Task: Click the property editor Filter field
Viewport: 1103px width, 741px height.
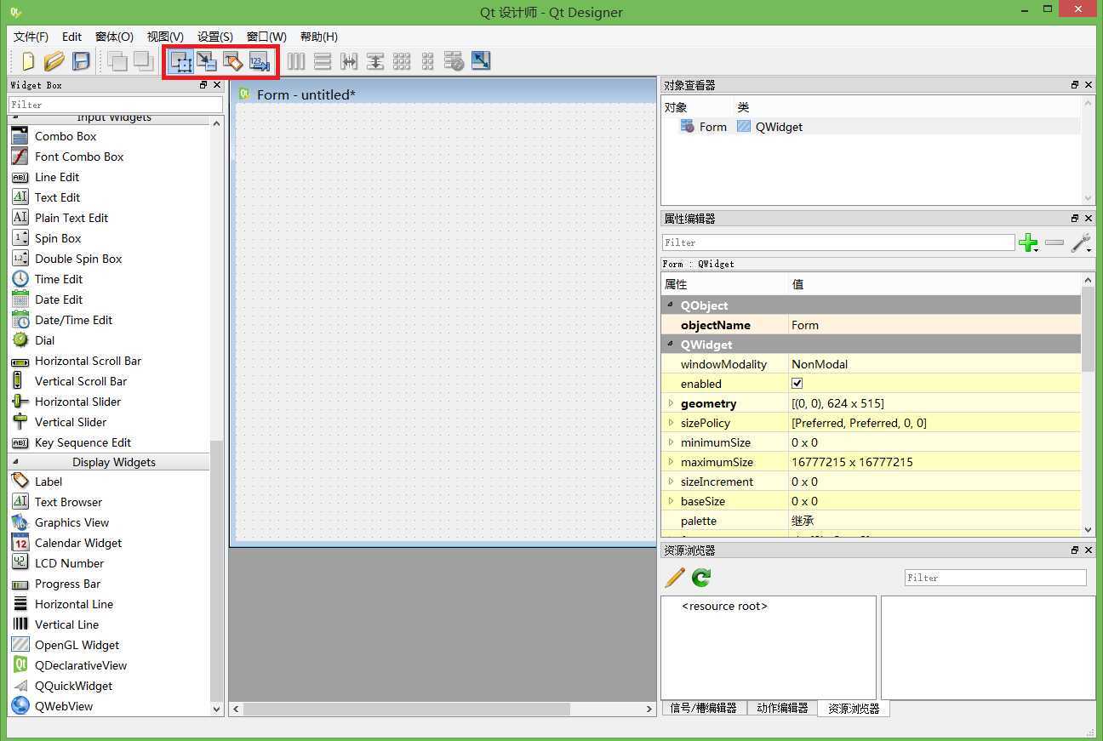Action: 838,242
